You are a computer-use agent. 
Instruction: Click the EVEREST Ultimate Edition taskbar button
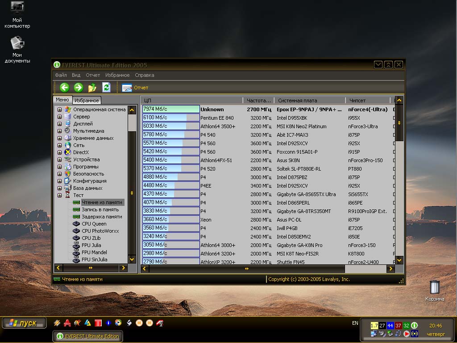point(88,336)
